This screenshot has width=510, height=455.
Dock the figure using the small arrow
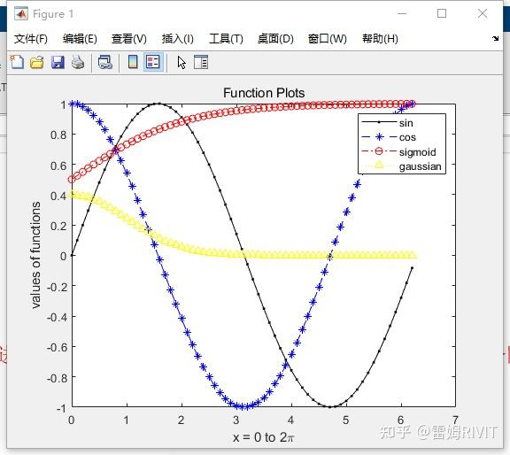[x=495, y=38]
